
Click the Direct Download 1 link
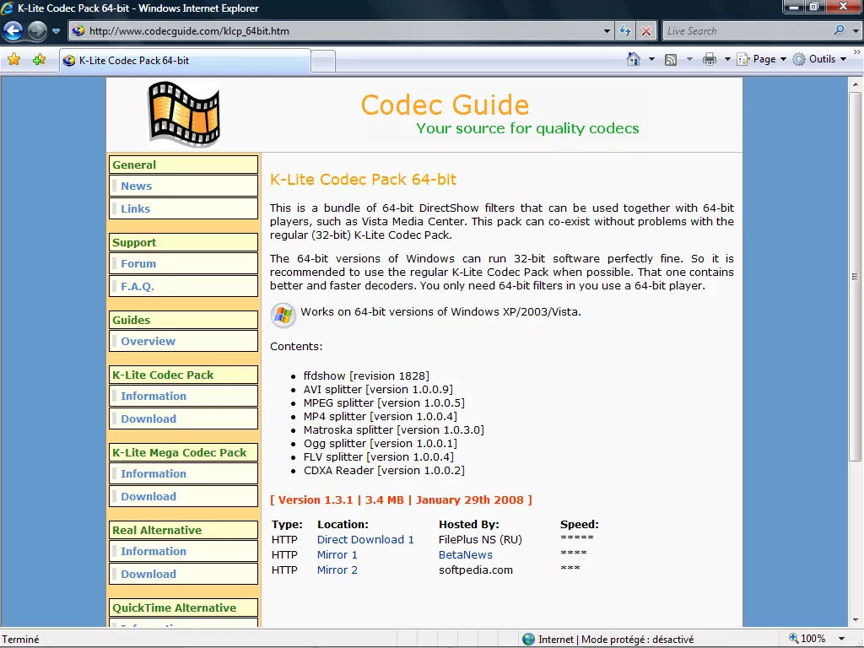coord(365,540)
